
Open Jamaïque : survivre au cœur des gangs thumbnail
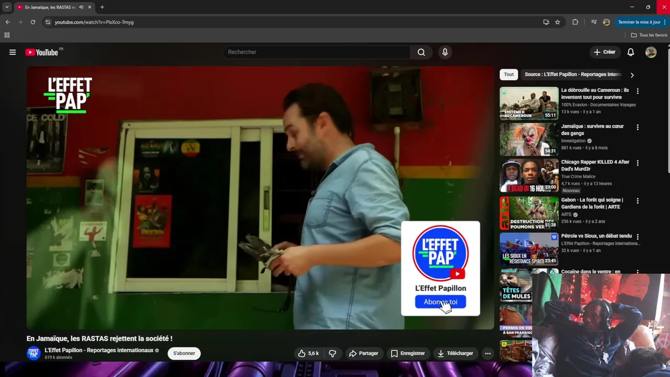[x=529, y=139]
